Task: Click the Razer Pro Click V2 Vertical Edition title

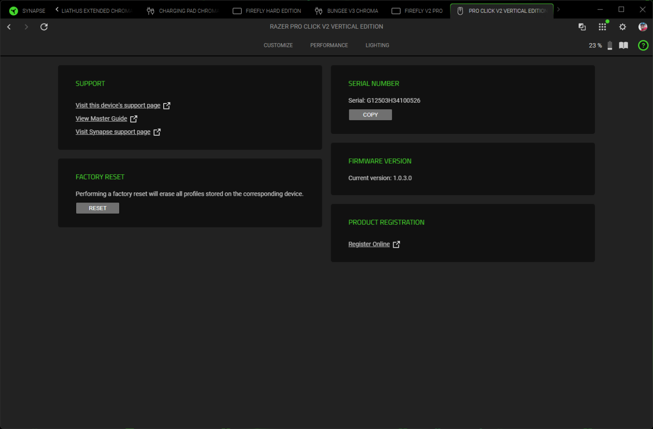Action: (x=326, y=26)
